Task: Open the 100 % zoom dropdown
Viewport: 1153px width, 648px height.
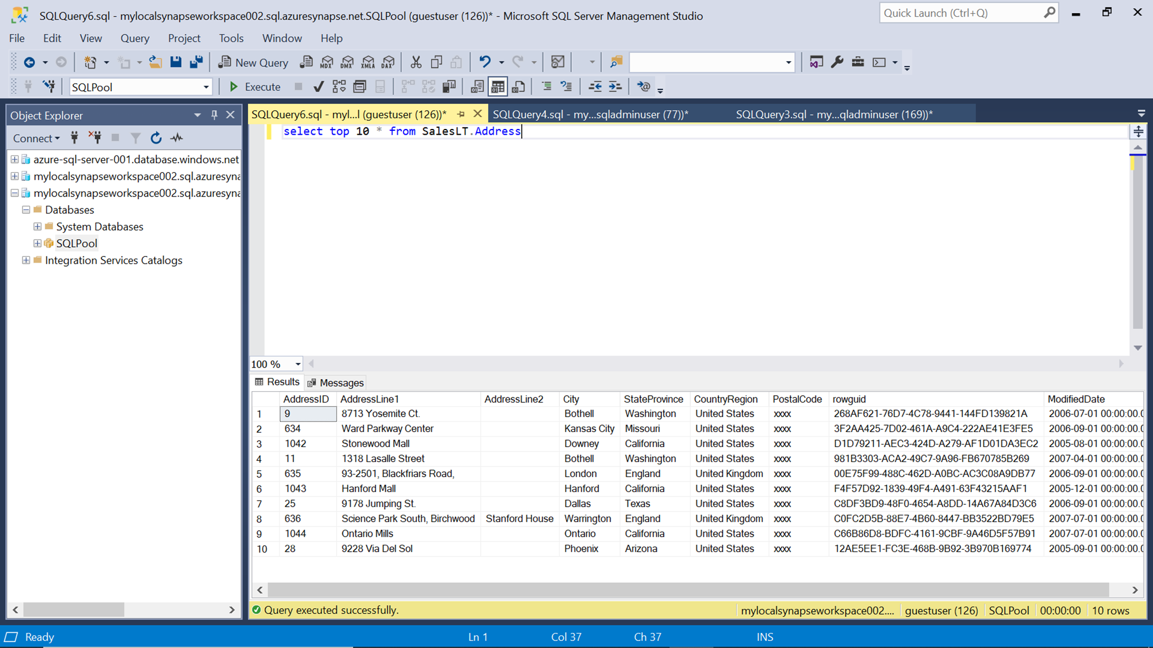Action: pyautogui.click(x=297, y=364)
